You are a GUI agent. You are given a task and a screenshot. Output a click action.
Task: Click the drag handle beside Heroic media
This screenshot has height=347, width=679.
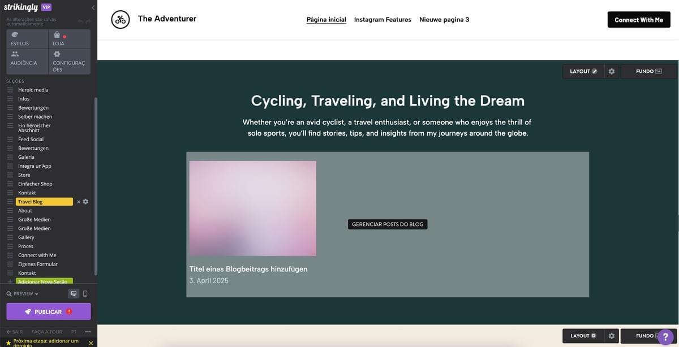click(x=10, y=90)
